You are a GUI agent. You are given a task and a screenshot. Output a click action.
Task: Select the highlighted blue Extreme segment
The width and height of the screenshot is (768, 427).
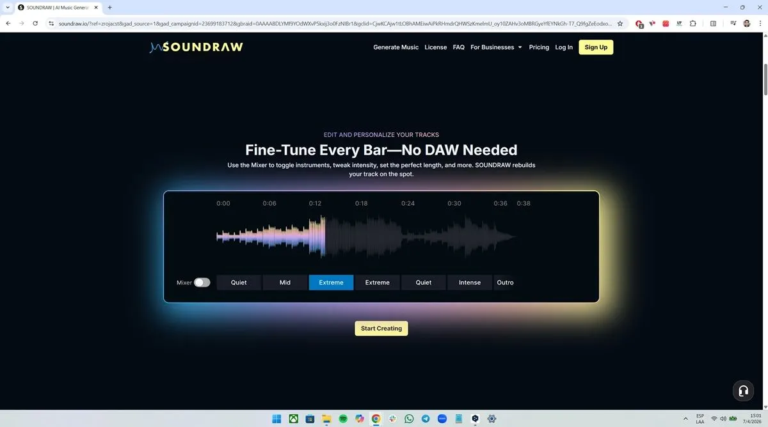(331, 283)
